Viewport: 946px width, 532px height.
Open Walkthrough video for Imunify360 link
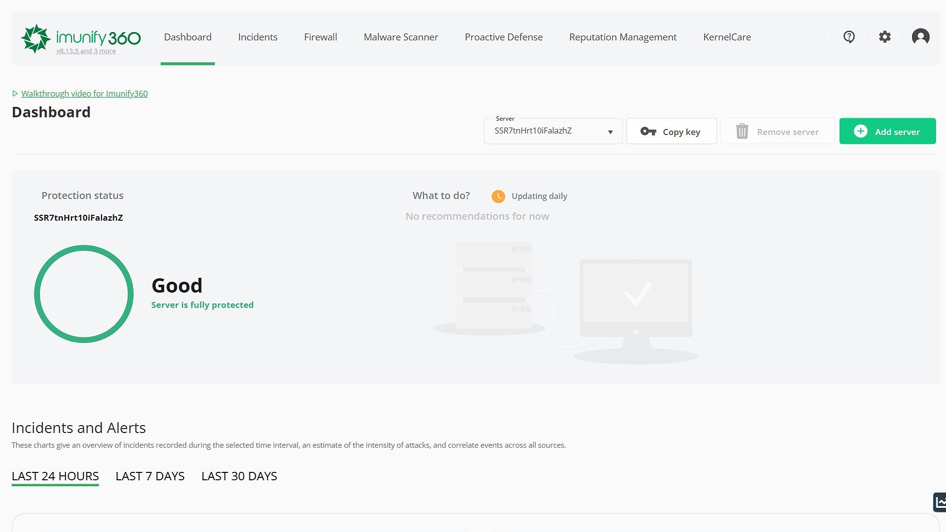84,94
